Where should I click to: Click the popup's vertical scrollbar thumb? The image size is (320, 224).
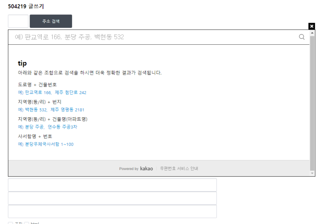coord(312,103)
